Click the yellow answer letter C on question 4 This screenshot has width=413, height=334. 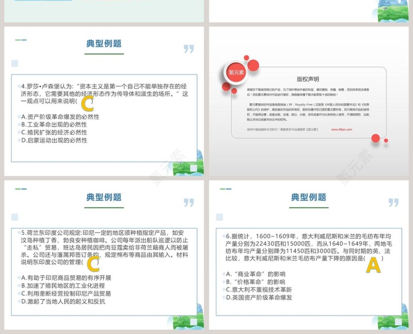point(87,104)
